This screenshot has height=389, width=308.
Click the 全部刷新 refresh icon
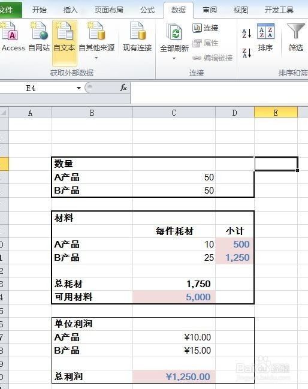click(174, 32)
